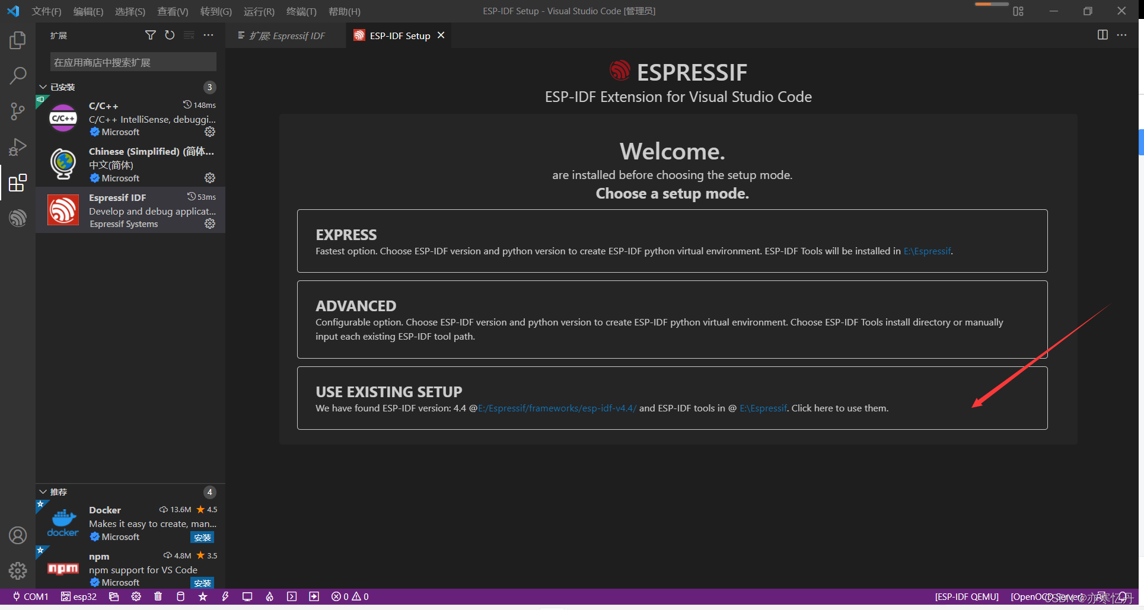Open the Extensions panel more actions menu
Image resolution: width=1144 pixels, height=610 pixels.
coord(208,36)
